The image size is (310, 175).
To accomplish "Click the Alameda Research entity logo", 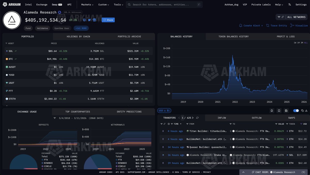I will tap(12, 20).
